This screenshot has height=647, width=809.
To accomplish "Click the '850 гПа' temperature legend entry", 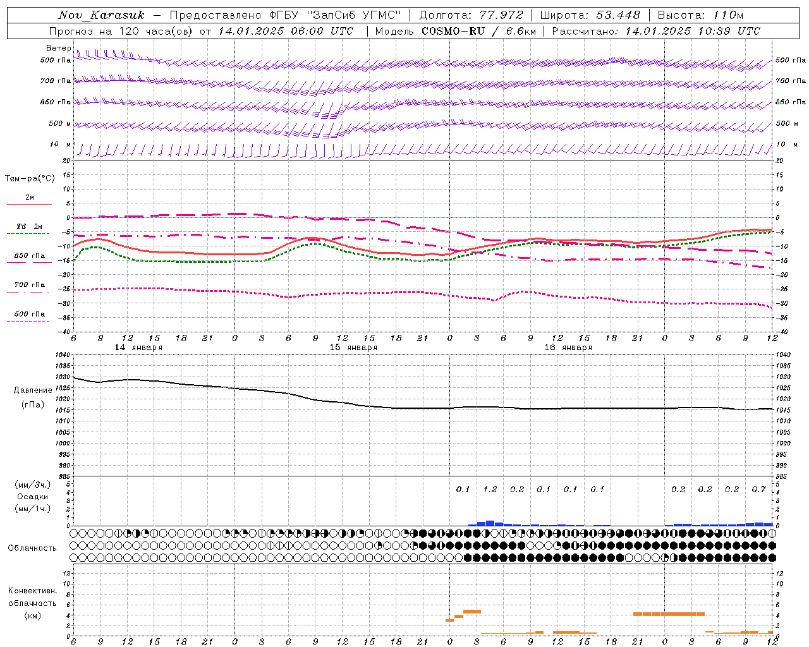I will (29, 256).
